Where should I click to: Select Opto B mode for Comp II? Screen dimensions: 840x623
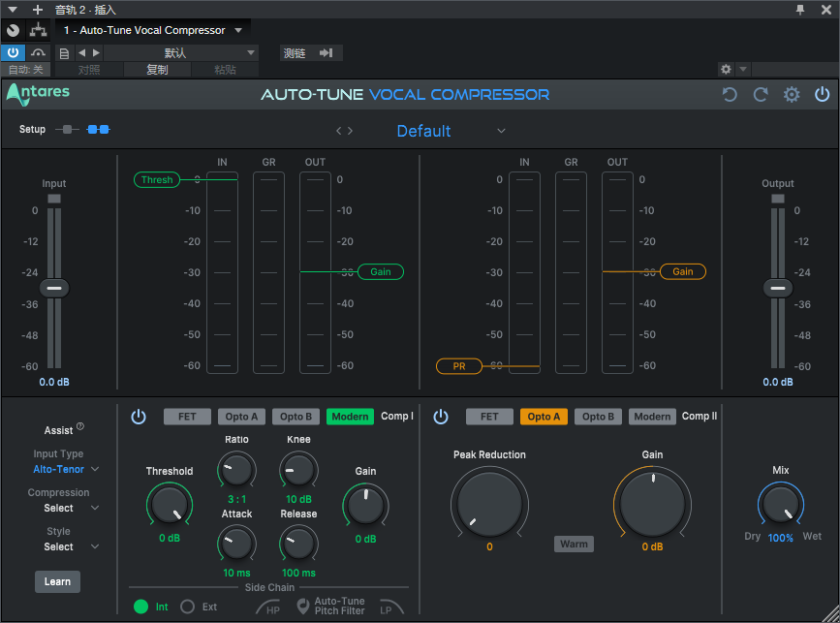coord(598,417)
